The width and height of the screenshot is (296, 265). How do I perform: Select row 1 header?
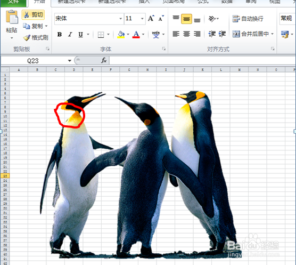point(5,75)
